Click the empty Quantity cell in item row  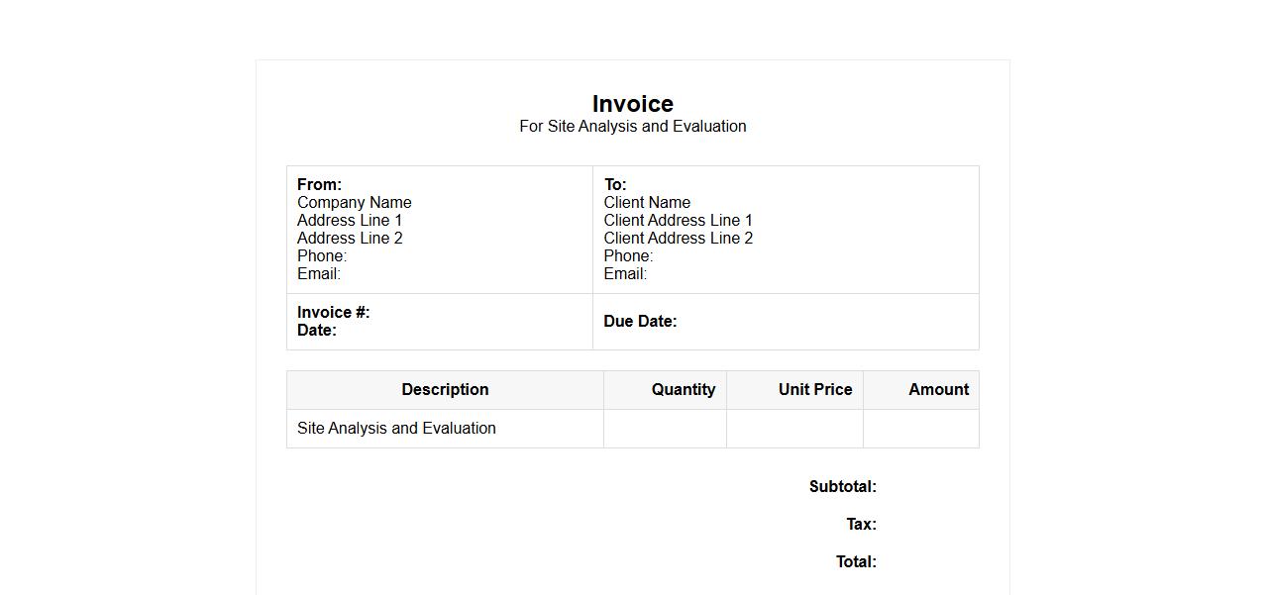click(665, 429)
